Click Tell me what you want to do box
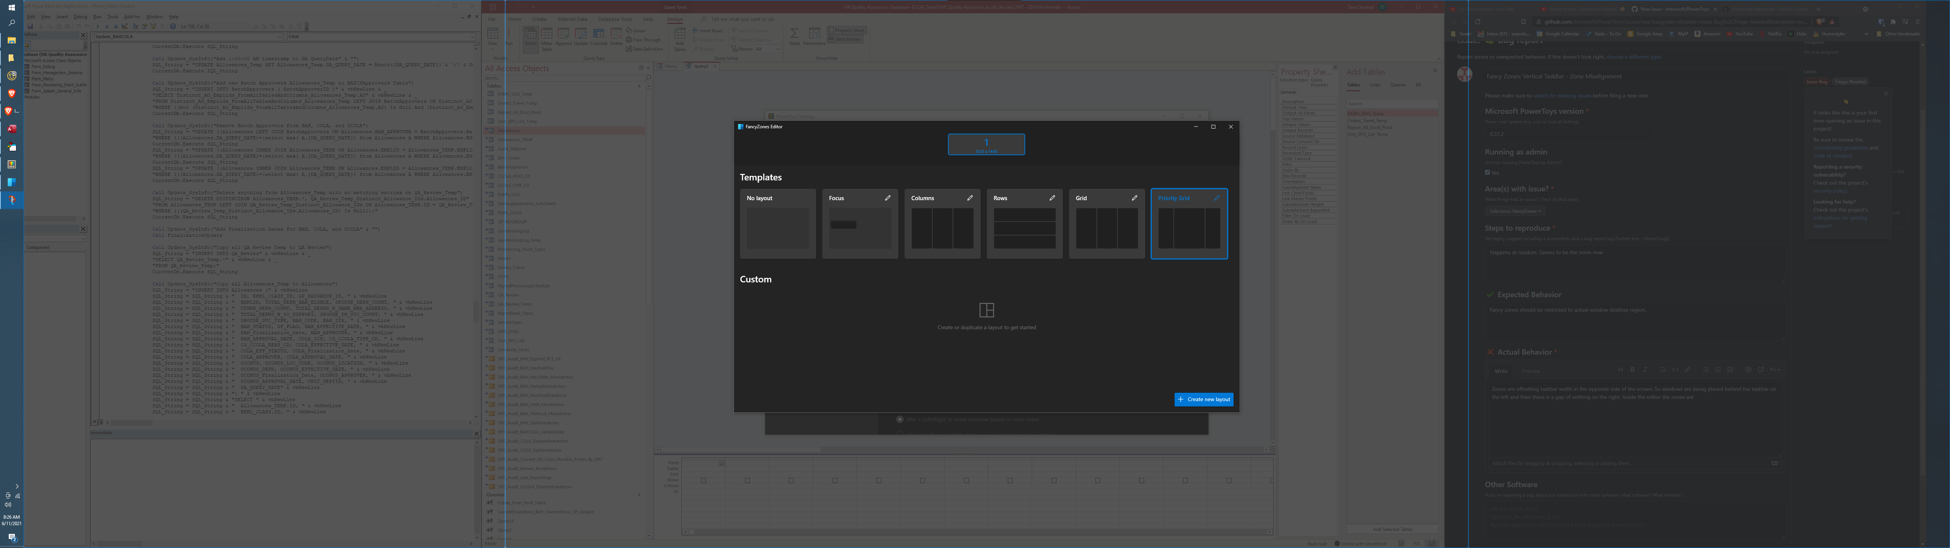The image size is (1950, 548). click(x=743, y=19)
